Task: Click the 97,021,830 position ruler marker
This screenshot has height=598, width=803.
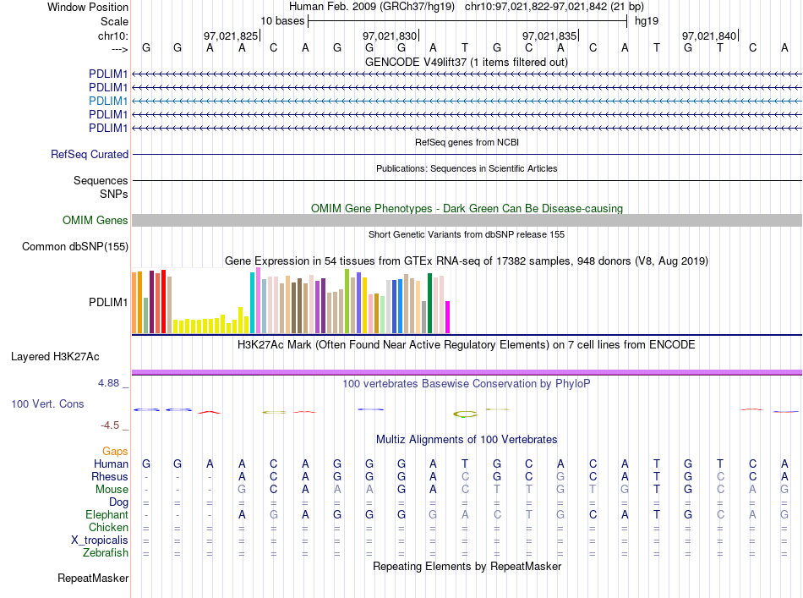Action: pyautogui.click(x=391, y=36)
